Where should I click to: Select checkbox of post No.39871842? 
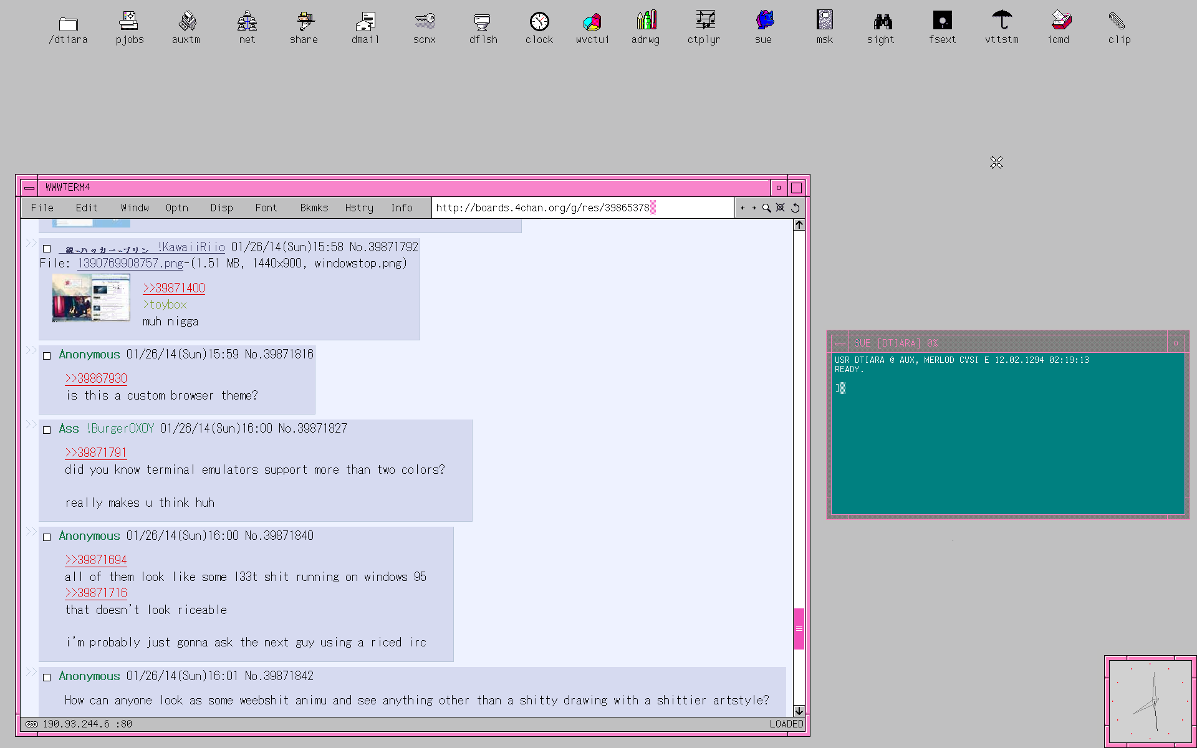47,678
